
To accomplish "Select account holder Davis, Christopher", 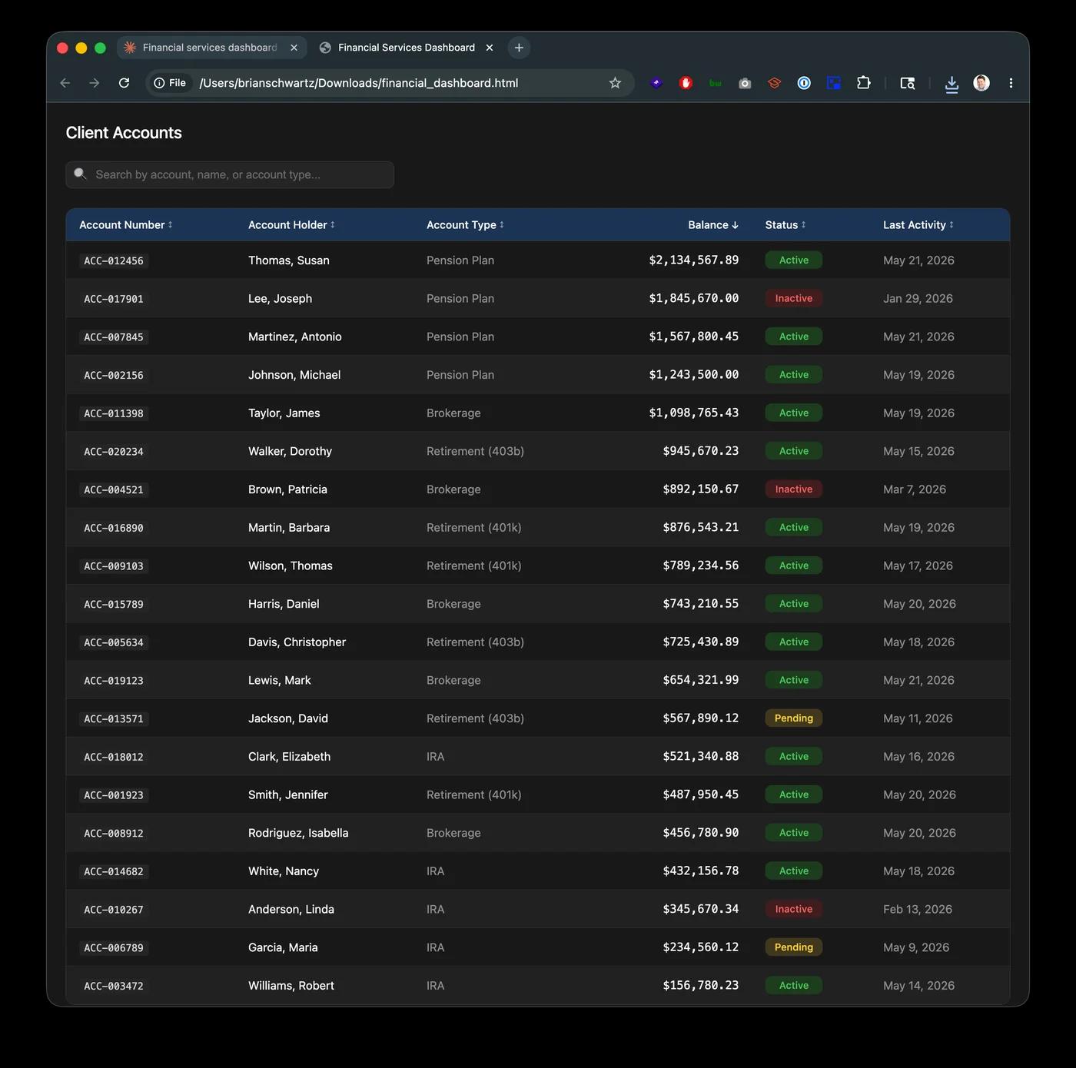I will (x=297, y=642).
